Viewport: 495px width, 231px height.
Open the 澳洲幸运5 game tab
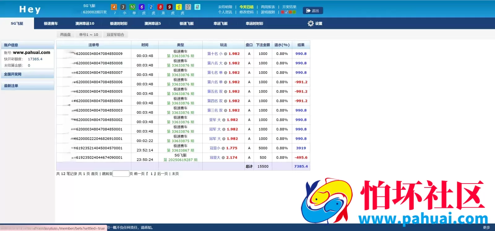pos(153,23)
